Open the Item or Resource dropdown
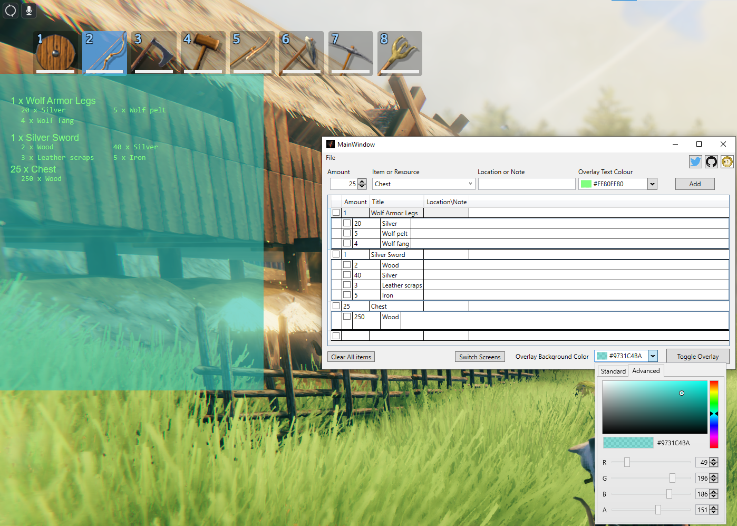737x526 pixels. 424,184
